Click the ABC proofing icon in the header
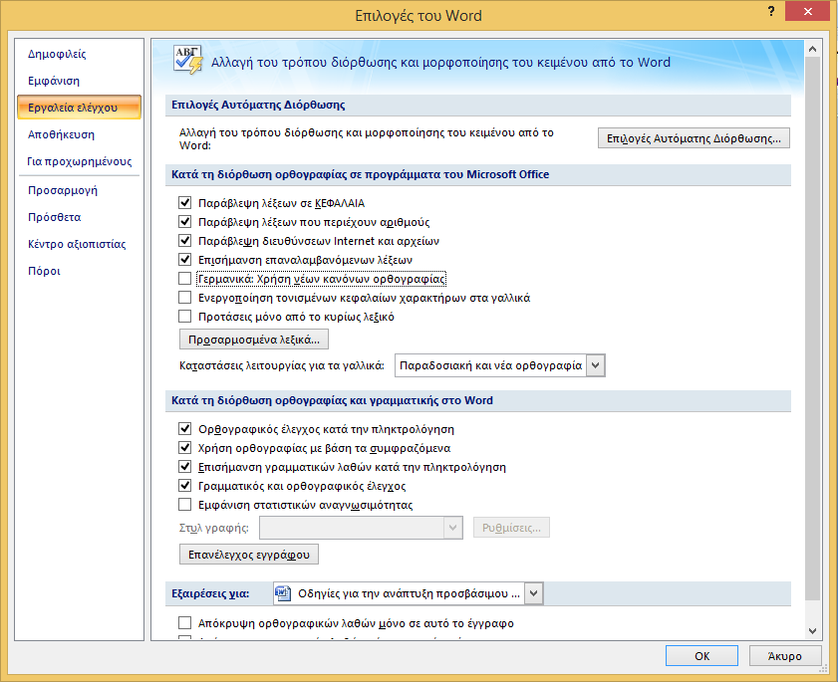The width and height of the screenshot is (838, 682). (x=188, y=60)
